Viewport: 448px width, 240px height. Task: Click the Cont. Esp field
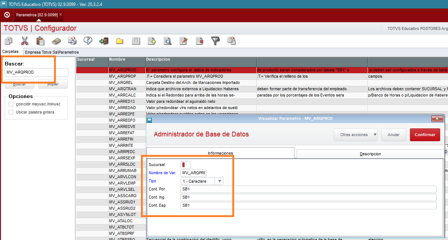(x=309, y=206)
